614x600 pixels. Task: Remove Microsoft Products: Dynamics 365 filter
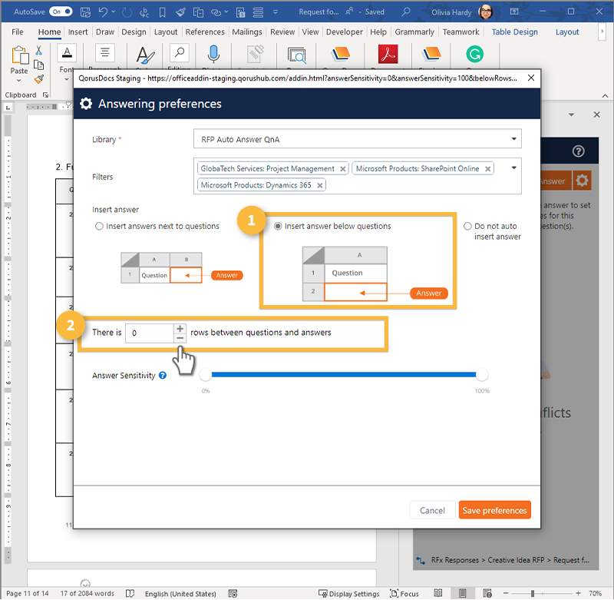tap(319, 185)
